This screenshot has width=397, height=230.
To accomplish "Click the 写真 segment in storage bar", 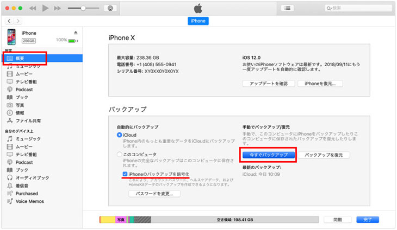I will [x=121, y=220].
